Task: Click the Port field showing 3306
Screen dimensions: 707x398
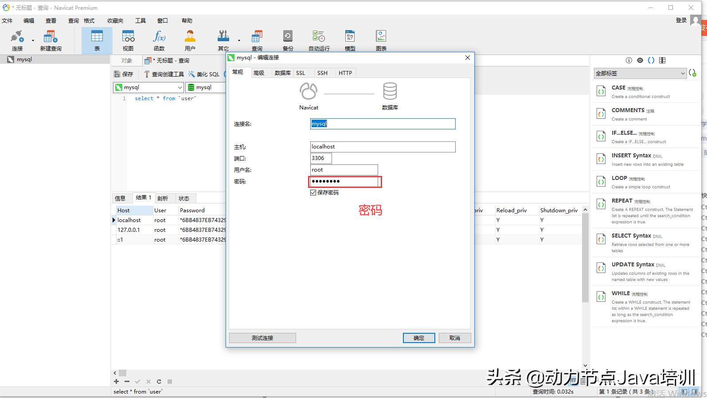Action: (x=321, y=158)
